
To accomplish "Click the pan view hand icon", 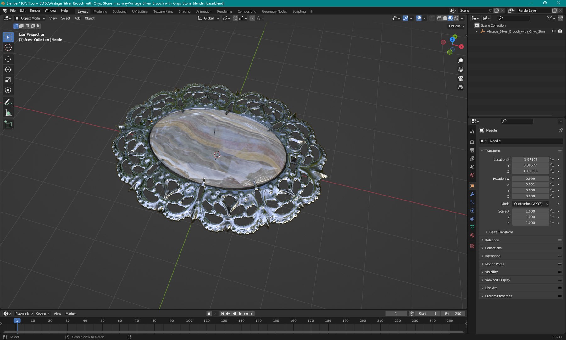I will (461, 70).
